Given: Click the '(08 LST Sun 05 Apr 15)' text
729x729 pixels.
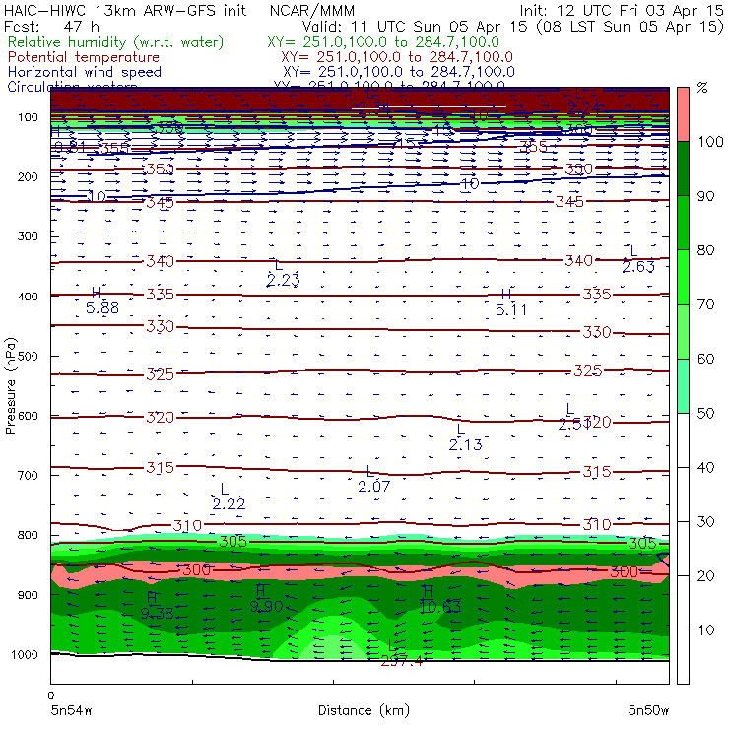Looking at the screenshot, I should pyautogui.click(x=630, y=27).
